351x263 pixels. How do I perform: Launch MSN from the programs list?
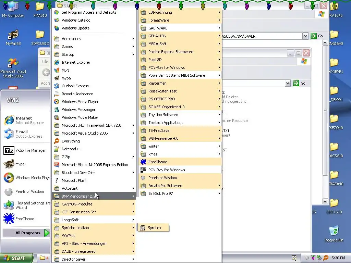[94, 70]
